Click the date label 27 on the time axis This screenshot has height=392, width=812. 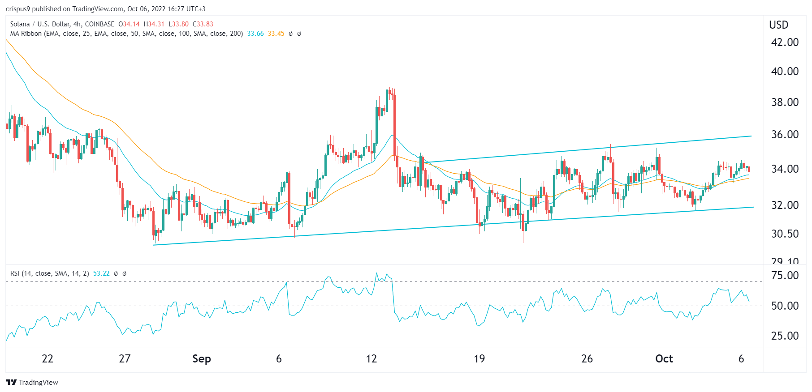click(125, 359)
